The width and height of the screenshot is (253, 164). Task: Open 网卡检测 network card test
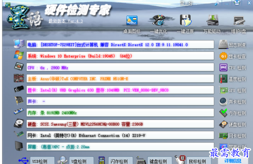tap(237, 136)
